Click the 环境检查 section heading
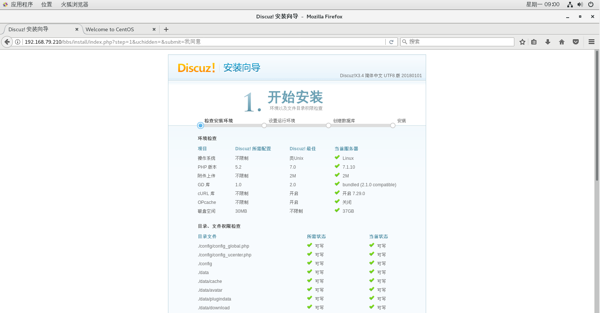 [x=207, y=138]
